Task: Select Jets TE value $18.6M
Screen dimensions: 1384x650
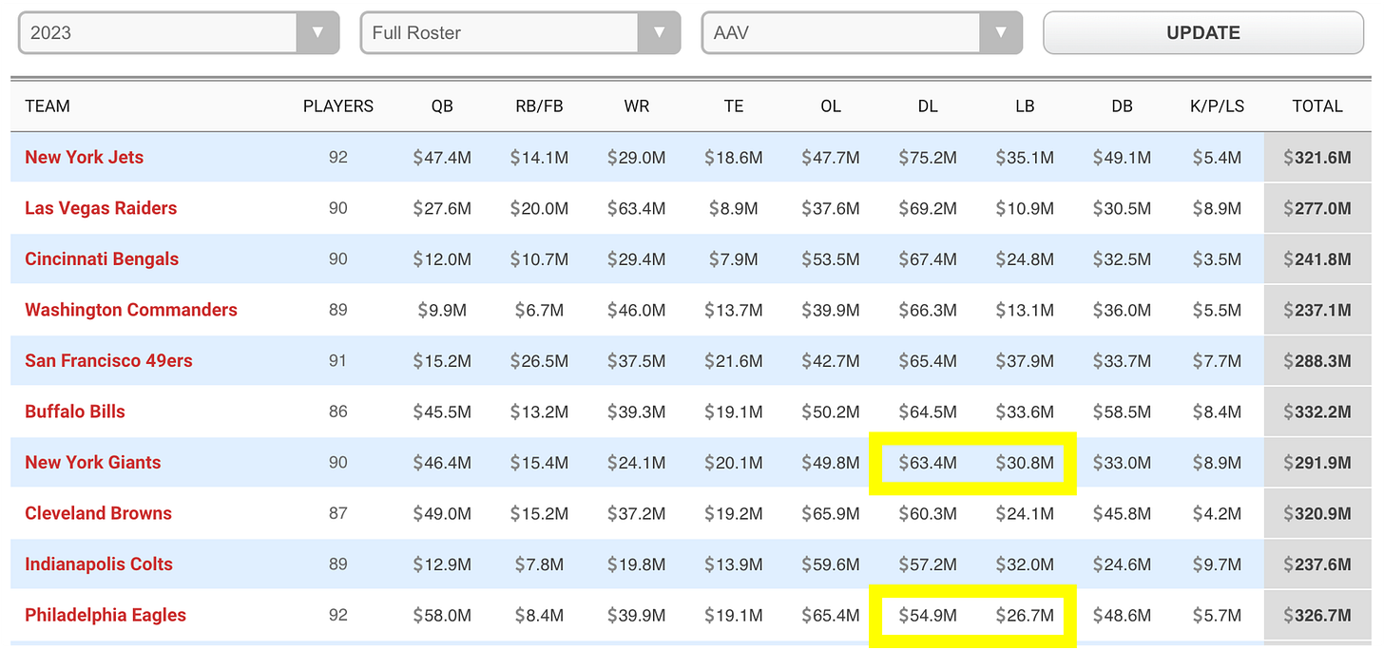Action: (734, 158)
